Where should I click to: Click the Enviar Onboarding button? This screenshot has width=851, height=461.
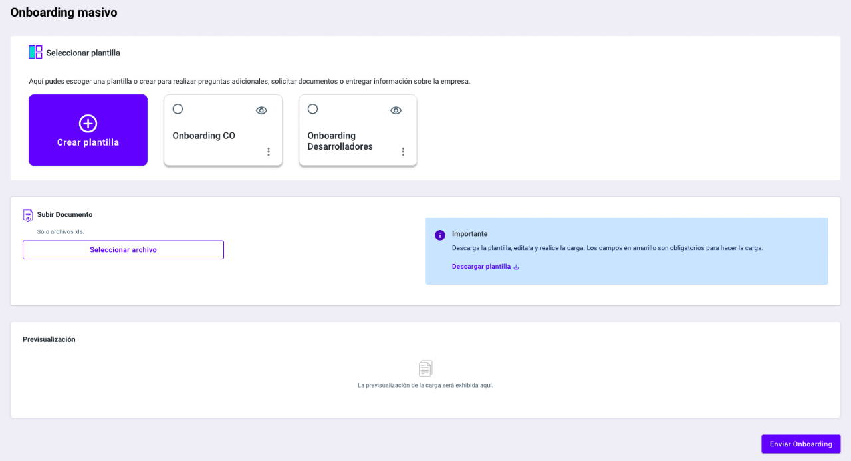pyautogui.click(x=800, y=444)
